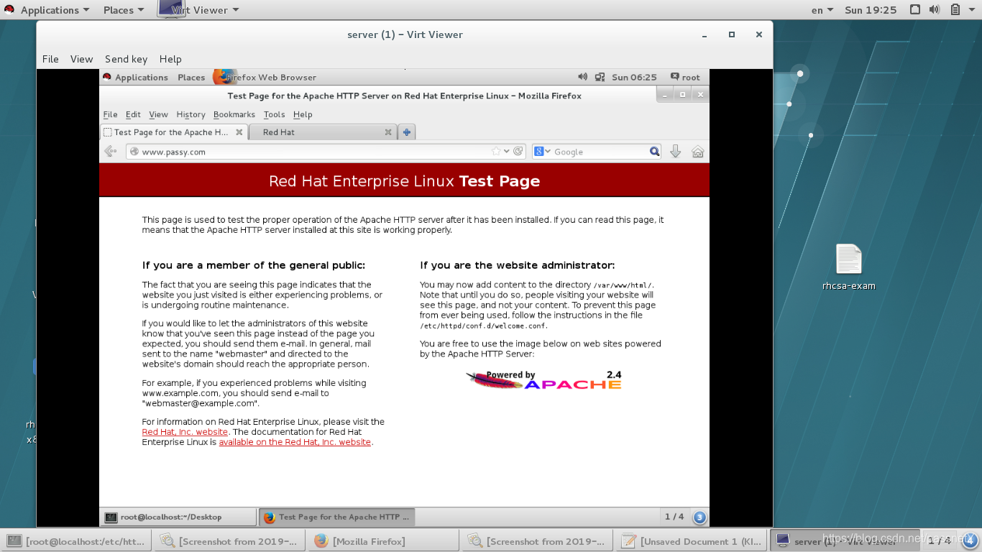The image size is (982, 552).
Task: Open Firefox File menu
Action: (110, 114)
